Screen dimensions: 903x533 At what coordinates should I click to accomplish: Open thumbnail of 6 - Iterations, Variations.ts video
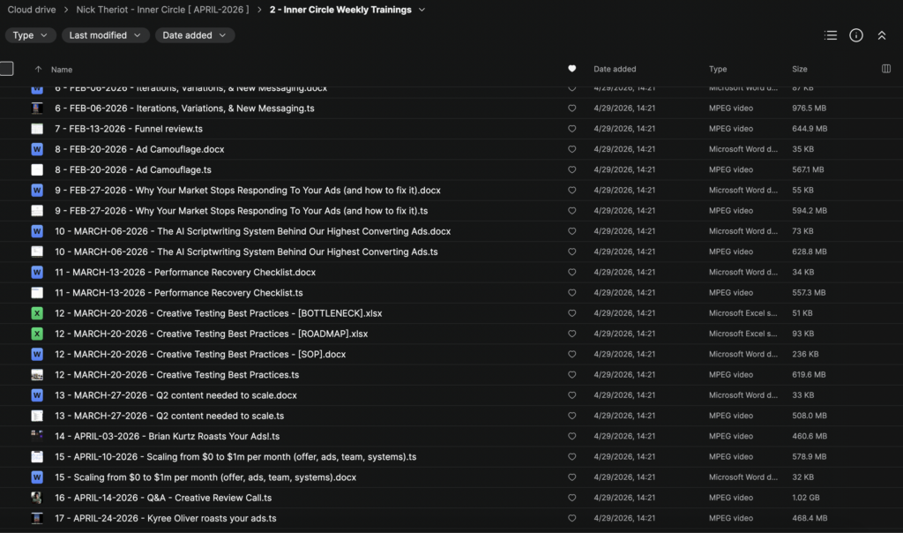[x=37, y=109]
